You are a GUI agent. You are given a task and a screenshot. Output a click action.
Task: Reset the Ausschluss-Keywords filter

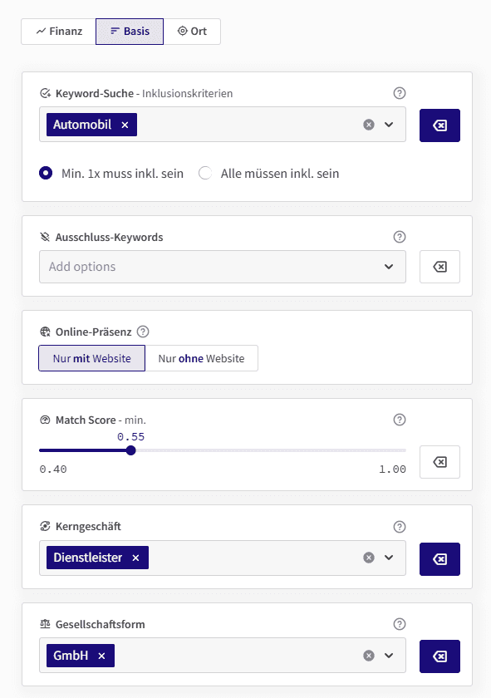click(x=439, y=267)
